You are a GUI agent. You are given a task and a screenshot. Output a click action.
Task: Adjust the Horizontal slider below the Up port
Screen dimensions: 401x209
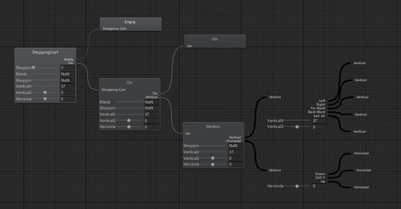click(x=297, y=186)
